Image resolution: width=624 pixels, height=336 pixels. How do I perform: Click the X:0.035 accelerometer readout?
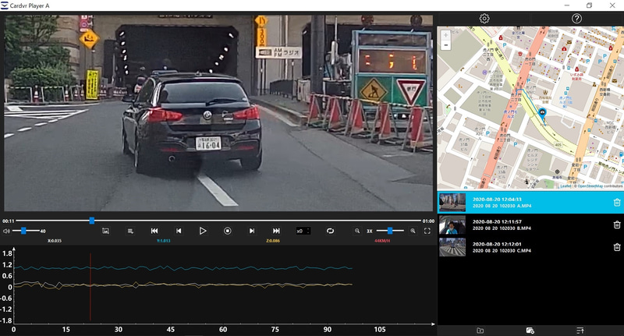click(x=55, y=241)
